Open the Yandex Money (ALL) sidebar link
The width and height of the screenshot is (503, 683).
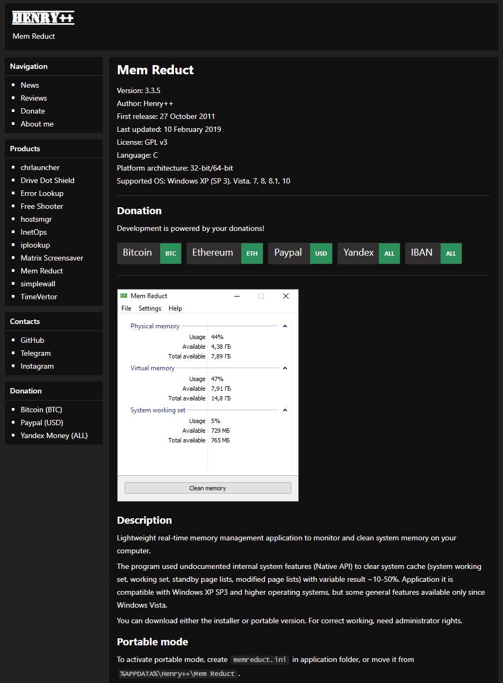[54, 435]
